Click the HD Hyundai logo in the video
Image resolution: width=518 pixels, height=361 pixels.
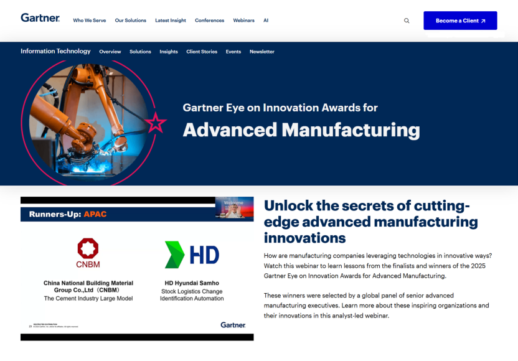point(192,255)
